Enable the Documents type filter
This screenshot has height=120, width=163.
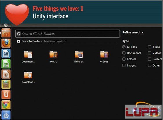[x=124, y=53]
